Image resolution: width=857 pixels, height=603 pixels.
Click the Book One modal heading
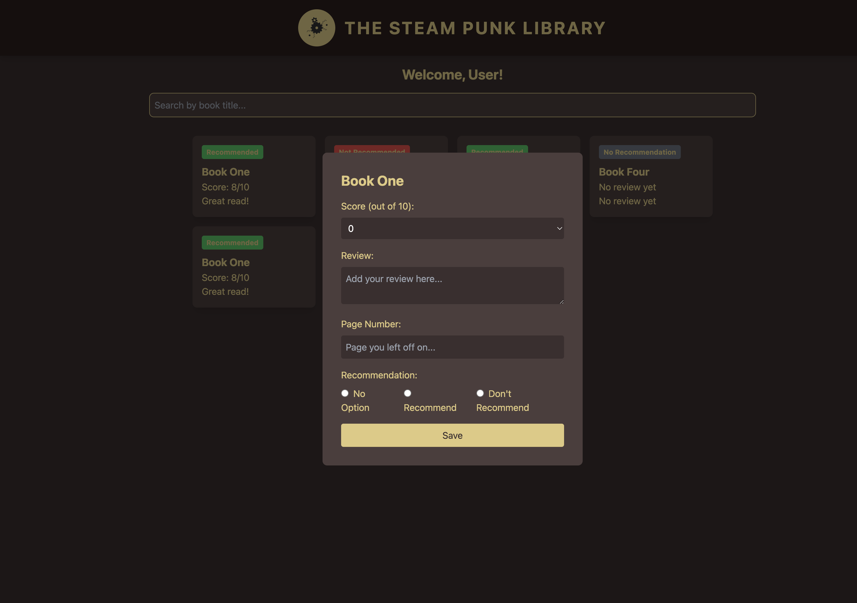coord(372,181)
